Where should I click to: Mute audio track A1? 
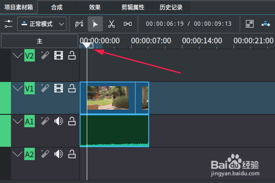click(x=59, y=121)
